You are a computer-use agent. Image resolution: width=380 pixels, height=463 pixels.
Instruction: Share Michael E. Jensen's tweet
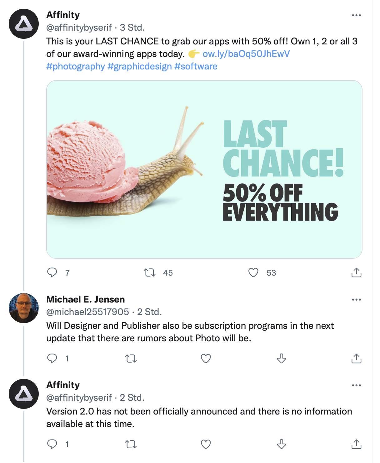click(x=356, y=358)
